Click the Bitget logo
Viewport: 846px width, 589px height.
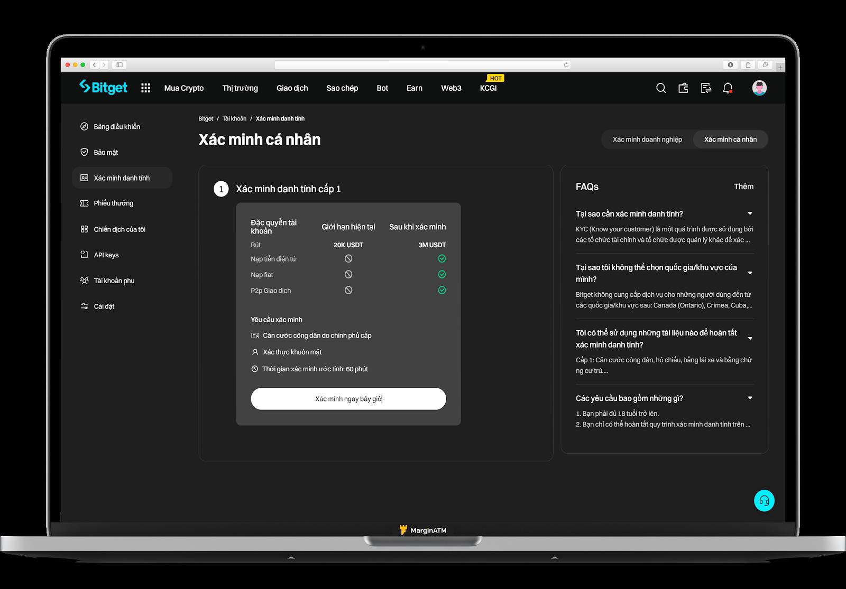(103, 87)
